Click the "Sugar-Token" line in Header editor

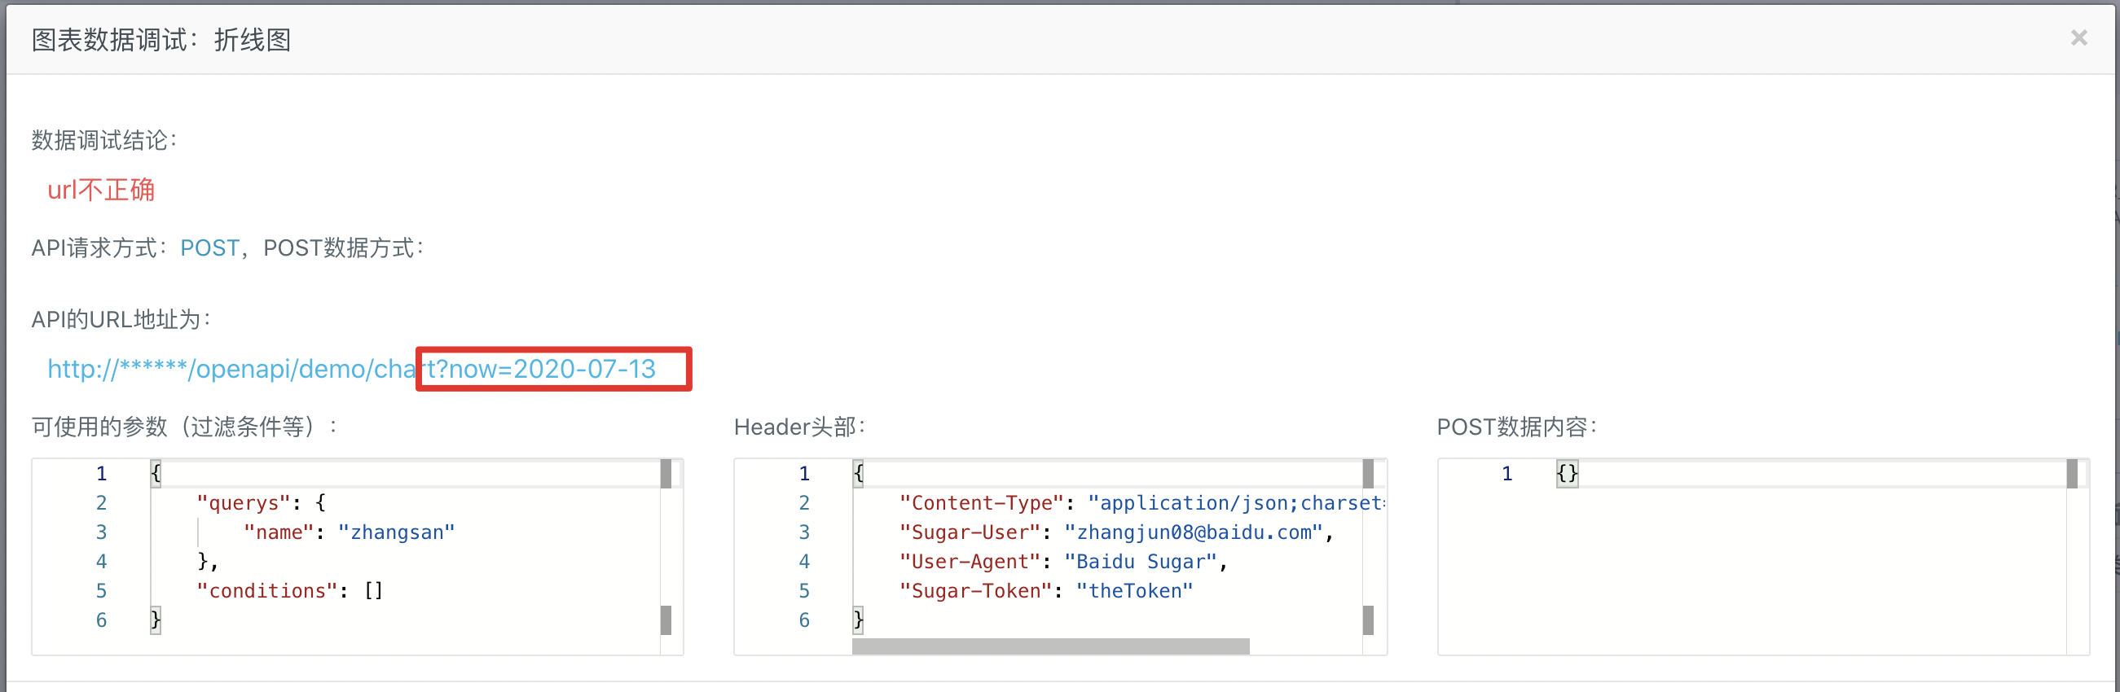tap(1046, 591)
